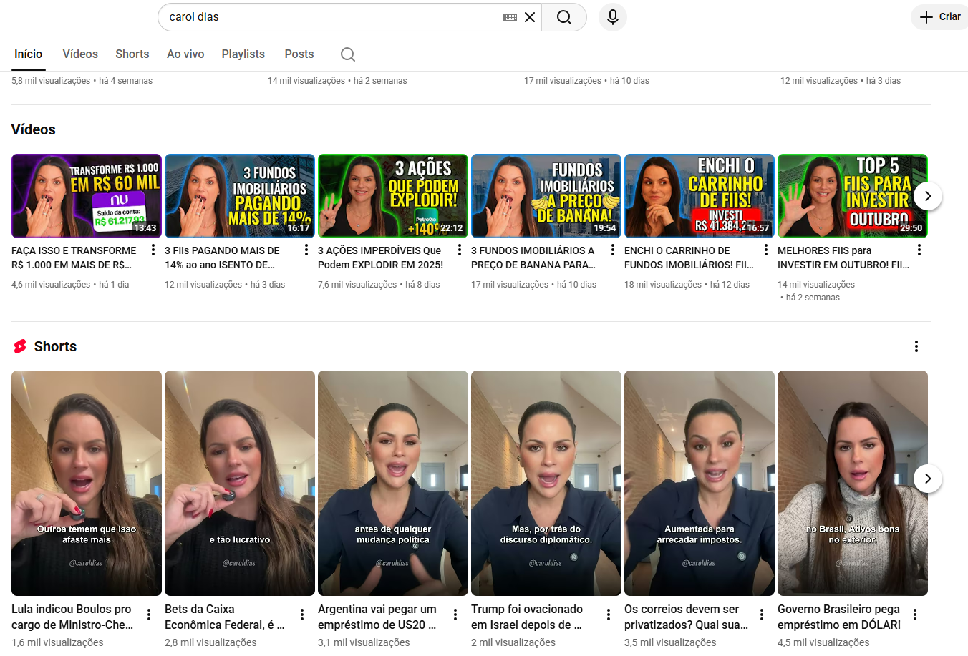Viewport: 968px width, 656px height.
Task: Open menu for 'FAÇA ISSO E TRANSFORME' video
Action: coord(153,250)
